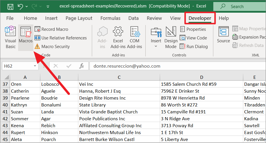Click the formula bar with email address
266x143 pixels.
click(178, 66)
